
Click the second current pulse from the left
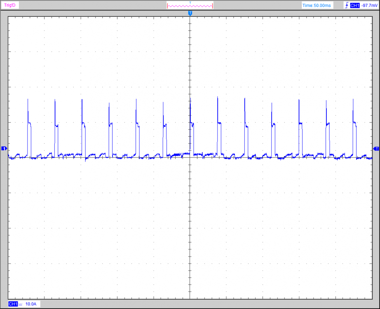click(x=55, y=100)
